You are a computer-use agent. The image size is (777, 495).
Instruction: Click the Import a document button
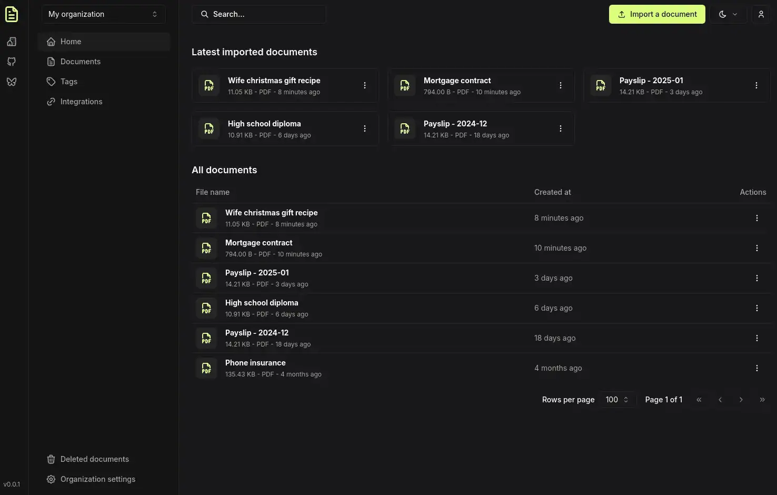click(x=657, y=14)
